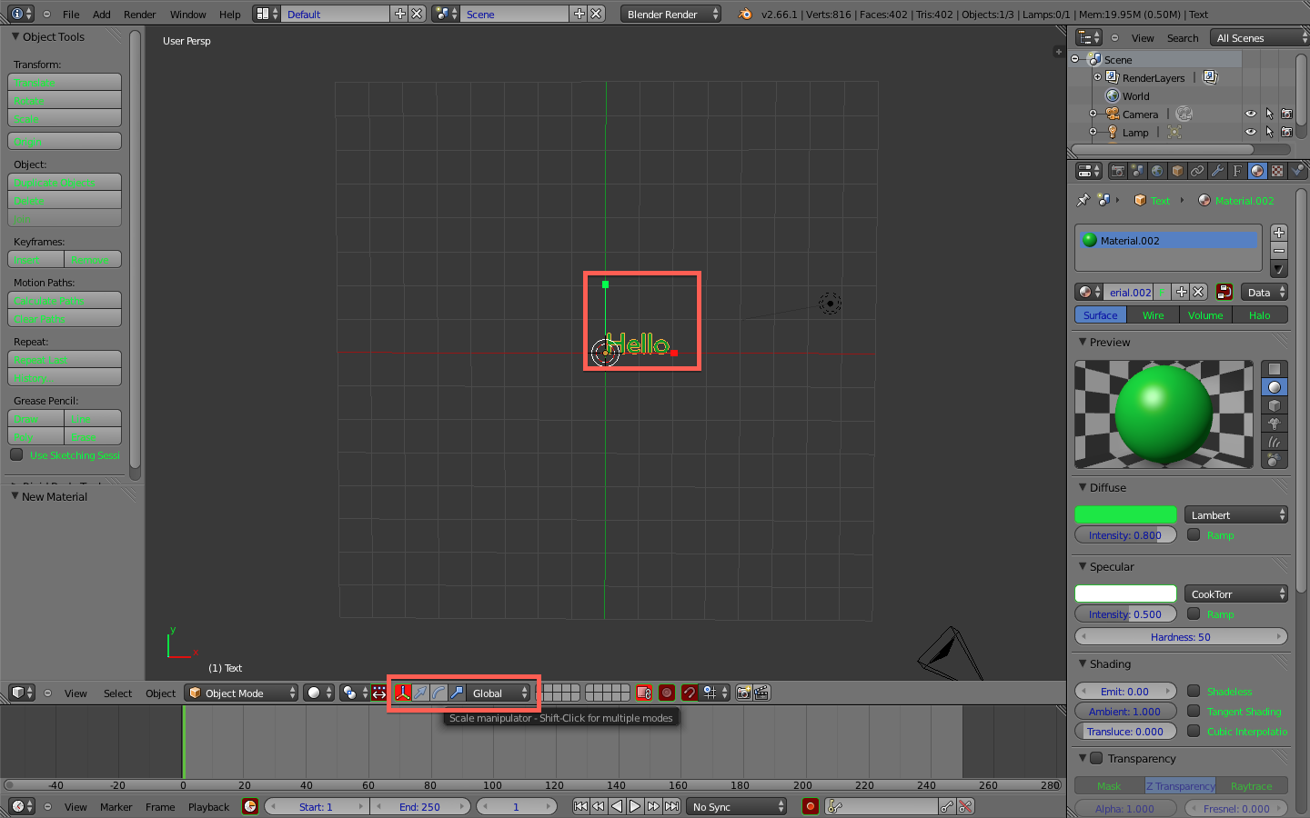Open the Texture properties checker tab
1310x818 pixels.
(1277, 171)
